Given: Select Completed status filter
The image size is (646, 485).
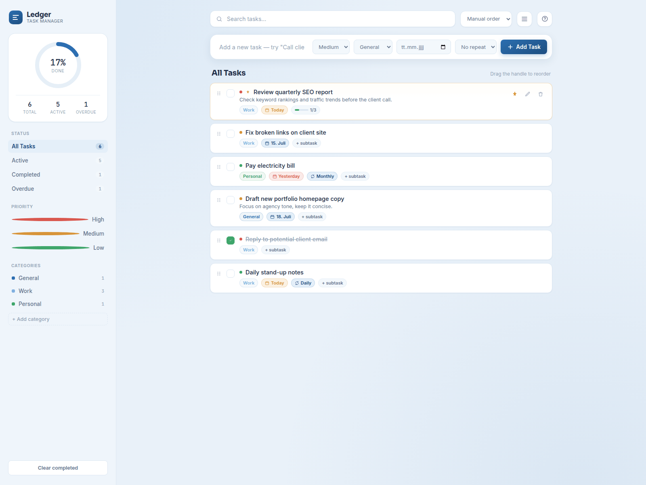Looking at the screenshot, I should pos(58,175).
